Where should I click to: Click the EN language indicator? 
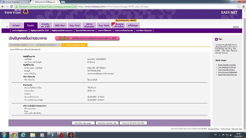point(216,135)
